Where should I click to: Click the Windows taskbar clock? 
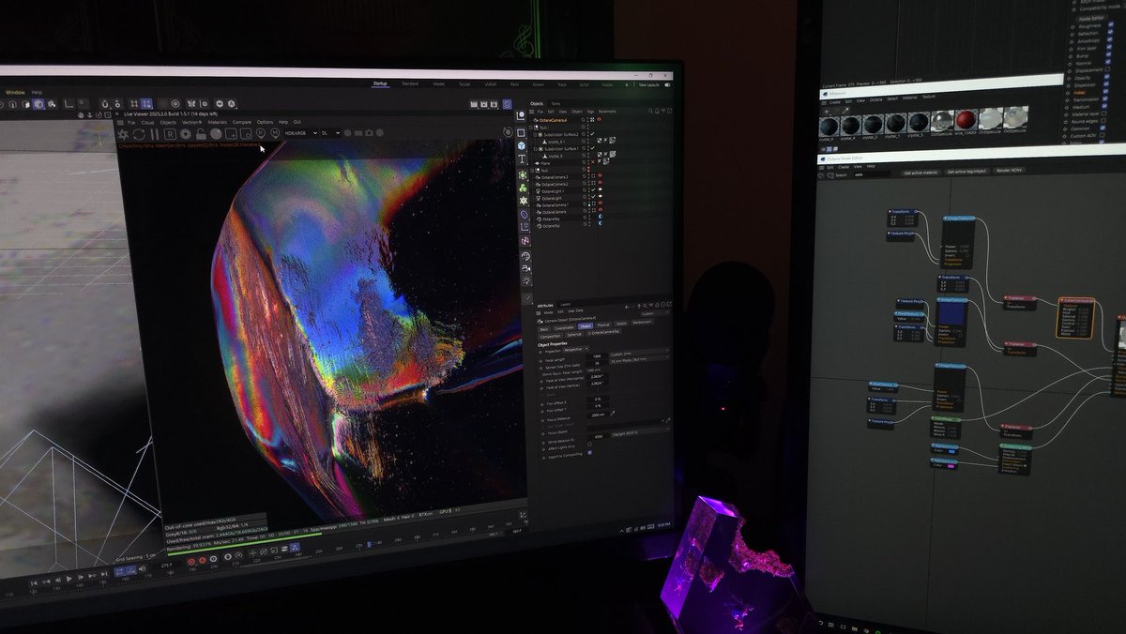coord(663,524)
